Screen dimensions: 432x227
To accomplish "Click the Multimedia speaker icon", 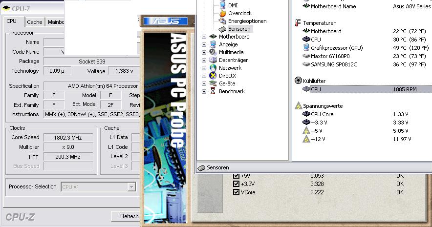I will 213,52.
